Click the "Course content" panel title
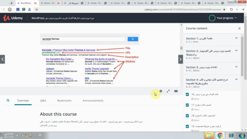 196,28
